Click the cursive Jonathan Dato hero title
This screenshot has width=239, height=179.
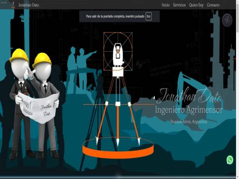point(189,96)
